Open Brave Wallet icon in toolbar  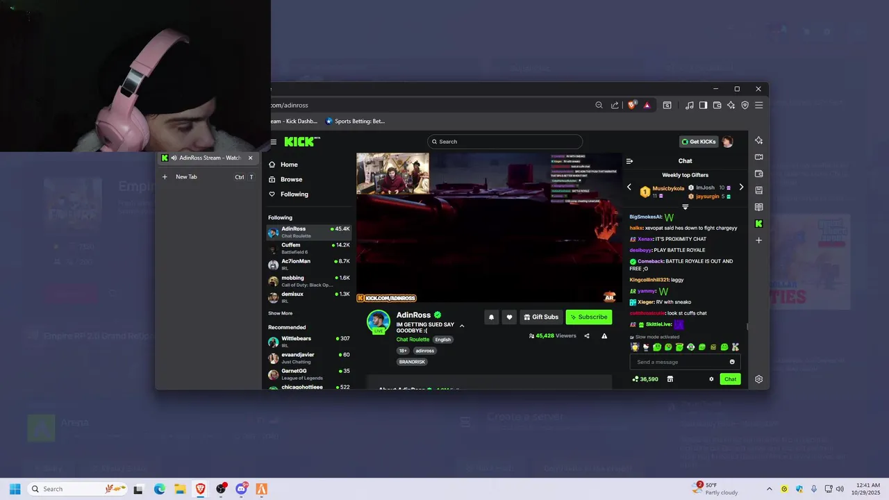[717, 106]
